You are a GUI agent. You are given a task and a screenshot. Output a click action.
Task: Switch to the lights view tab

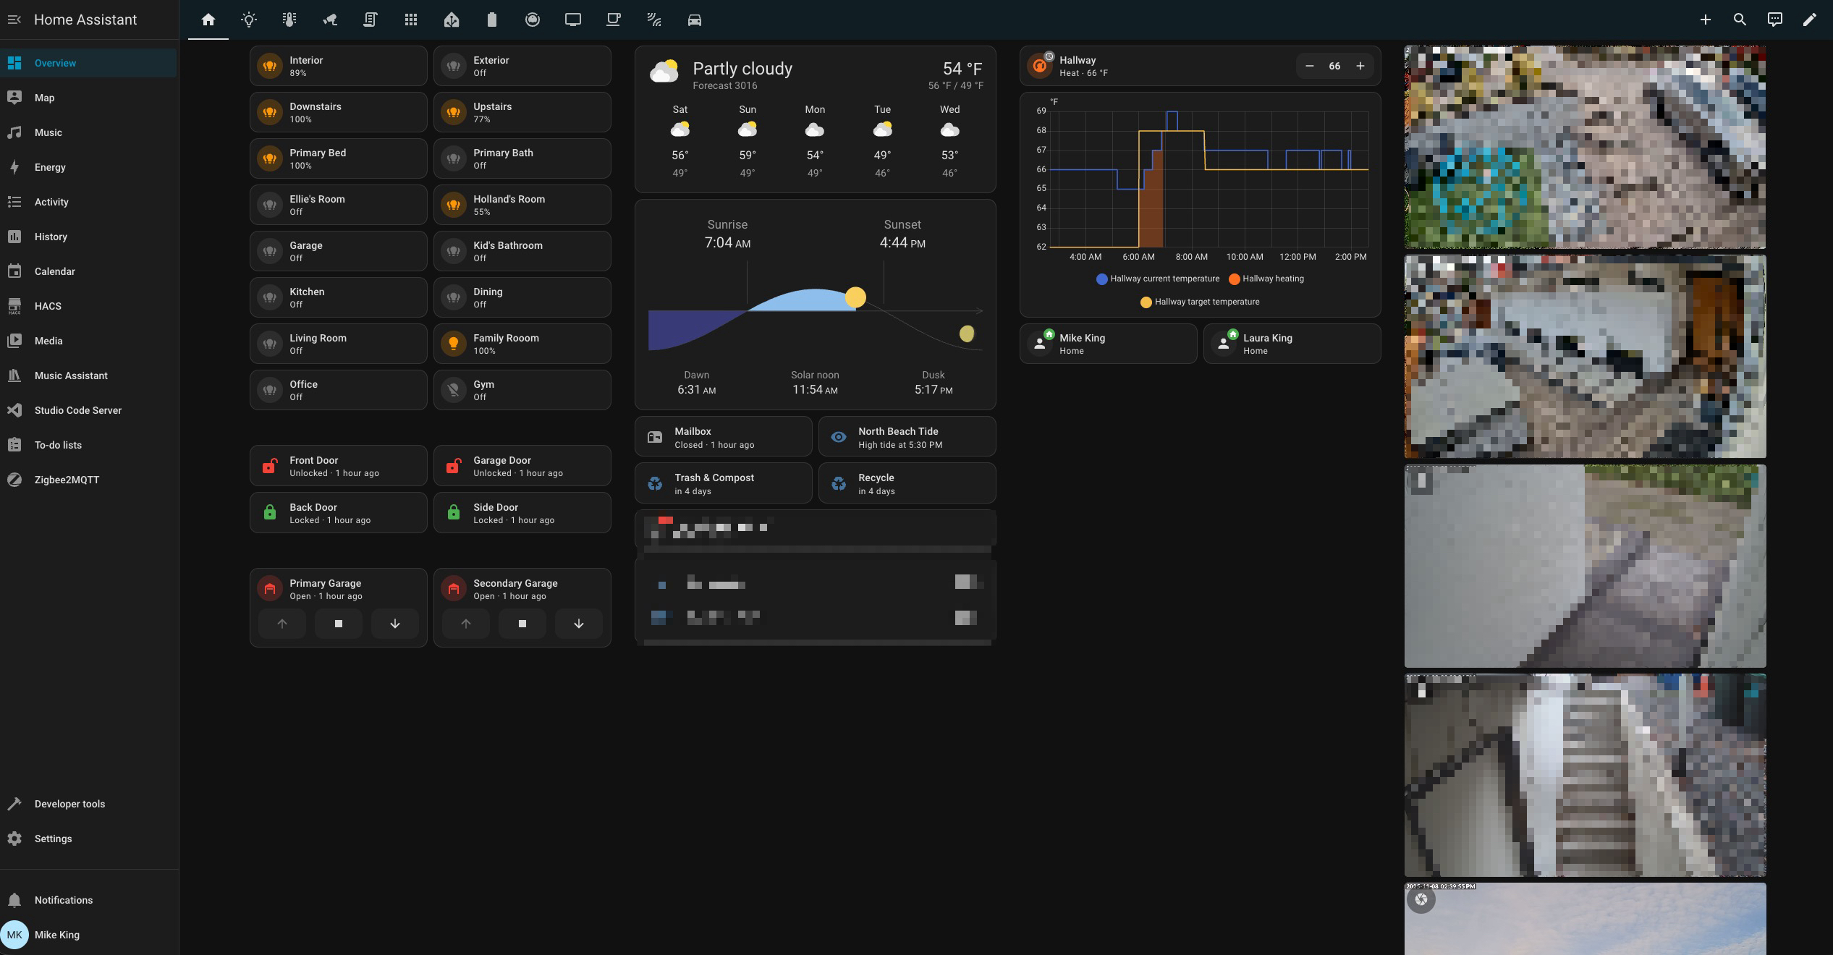[x=249, y=20]
